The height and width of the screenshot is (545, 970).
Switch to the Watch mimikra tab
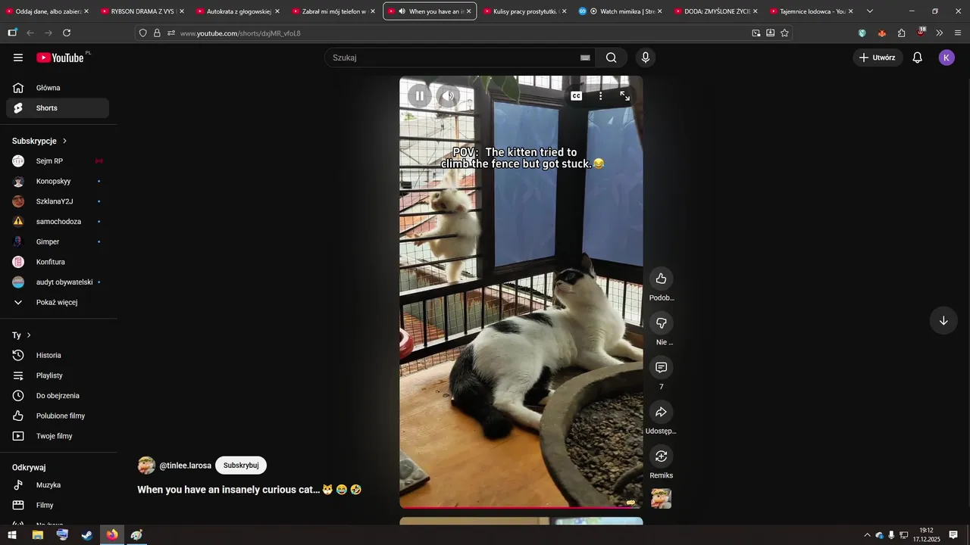pos(621,11)
